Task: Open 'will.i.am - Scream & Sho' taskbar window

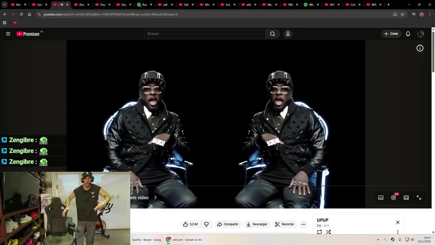Action: point(184,240)
